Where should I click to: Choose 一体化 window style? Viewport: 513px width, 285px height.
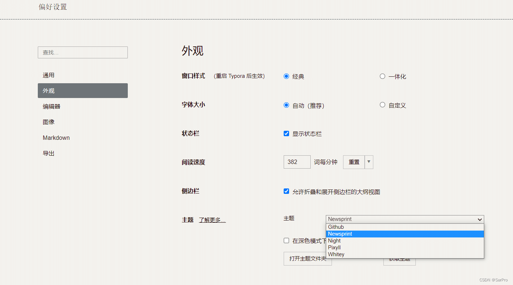[x=382, y=76]
